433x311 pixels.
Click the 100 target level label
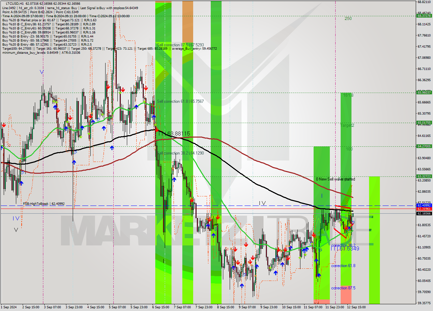(349, 149)
